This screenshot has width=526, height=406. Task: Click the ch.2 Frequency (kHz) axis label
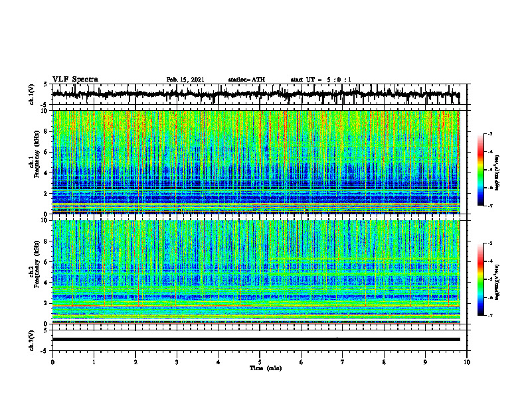click(34, 264)
